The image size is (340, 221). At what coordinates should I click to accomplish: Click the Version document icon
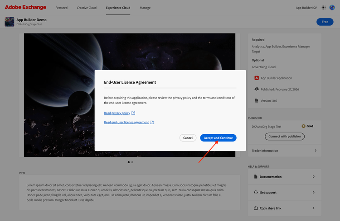pyautogui.click(x=257, y=100)
